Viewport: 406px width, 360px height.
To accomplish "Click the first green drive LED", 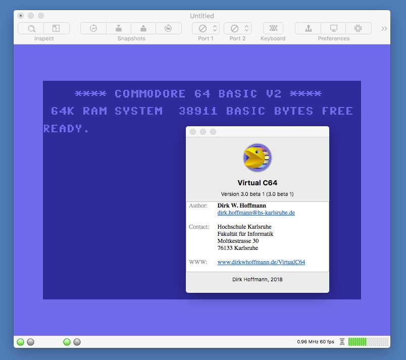I will [x=21, y=342].
